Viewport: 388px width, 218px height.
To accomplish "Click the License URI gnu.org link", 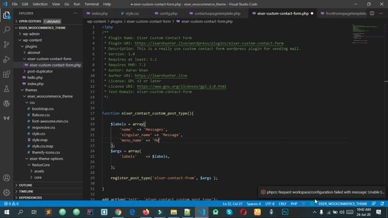I will coord(182,86).
